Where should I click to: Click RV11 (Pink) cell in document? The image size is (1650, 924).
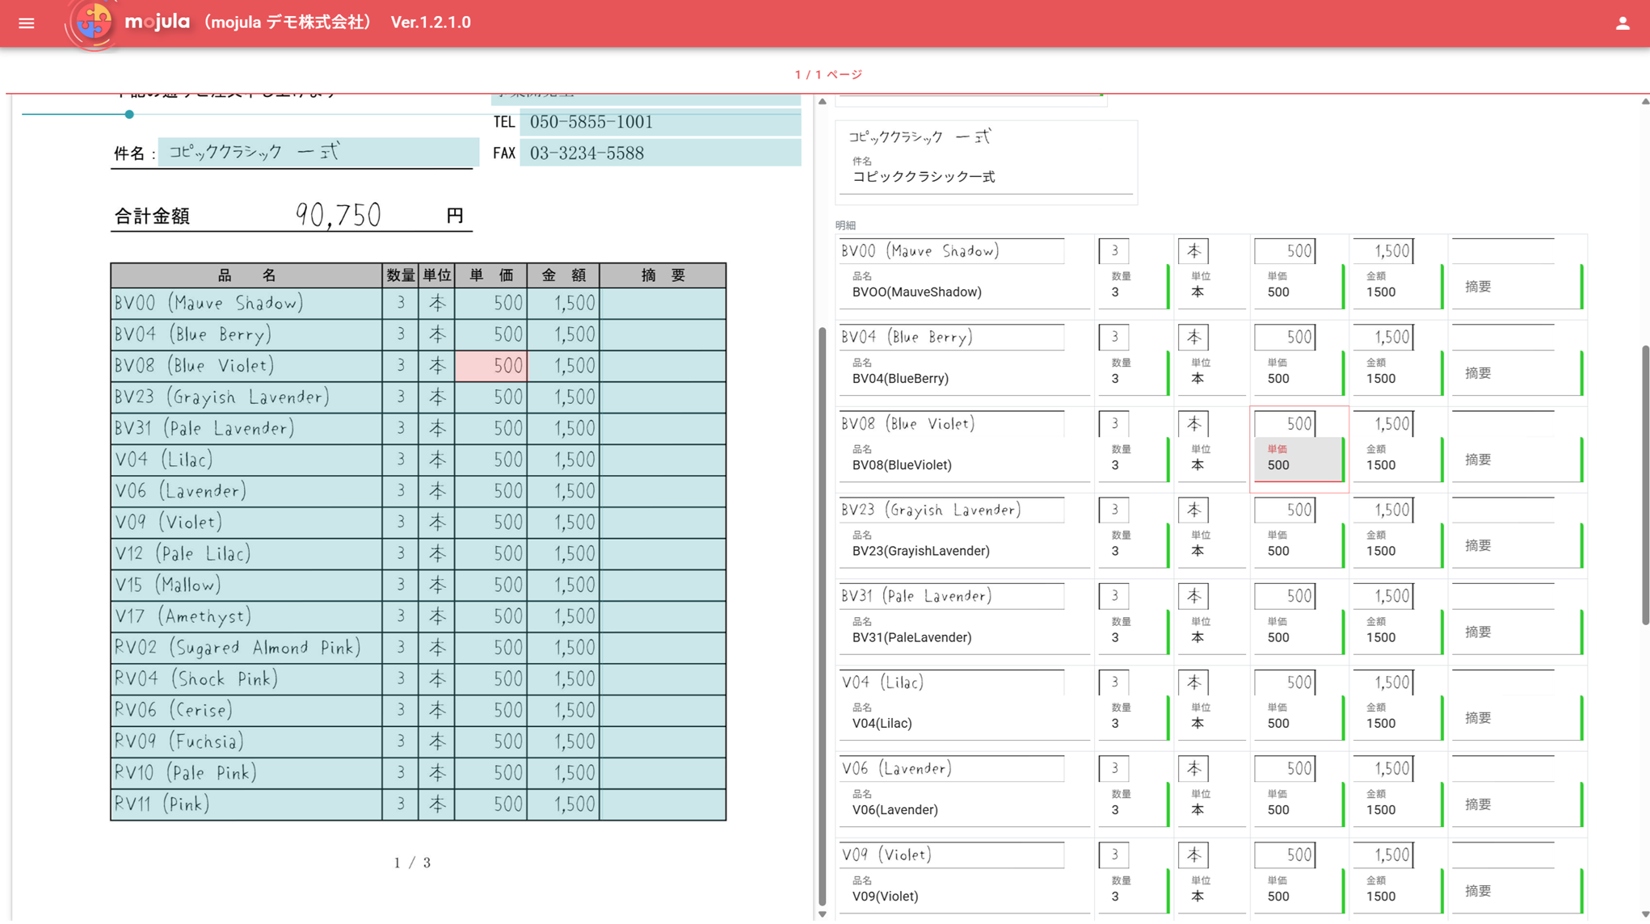click(246, 804)
